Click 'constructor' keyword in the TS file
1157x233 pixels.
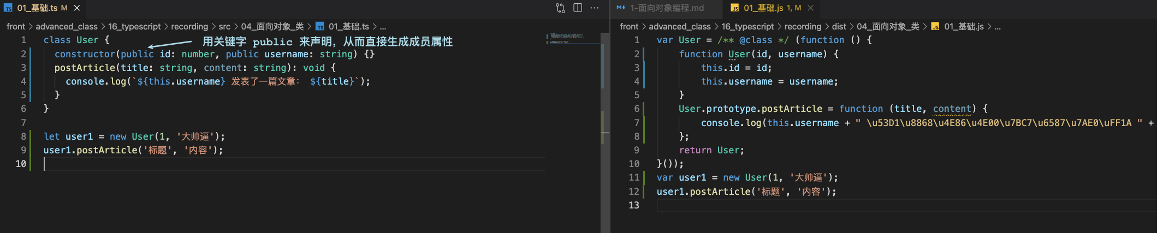(85, 54)
